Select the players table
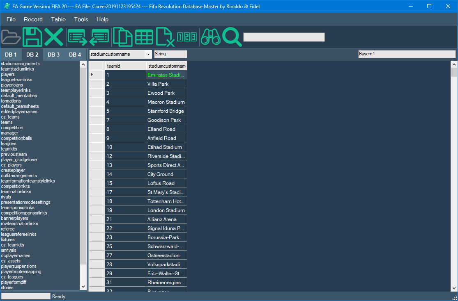 pyautogui.click(x=8, y=74)
